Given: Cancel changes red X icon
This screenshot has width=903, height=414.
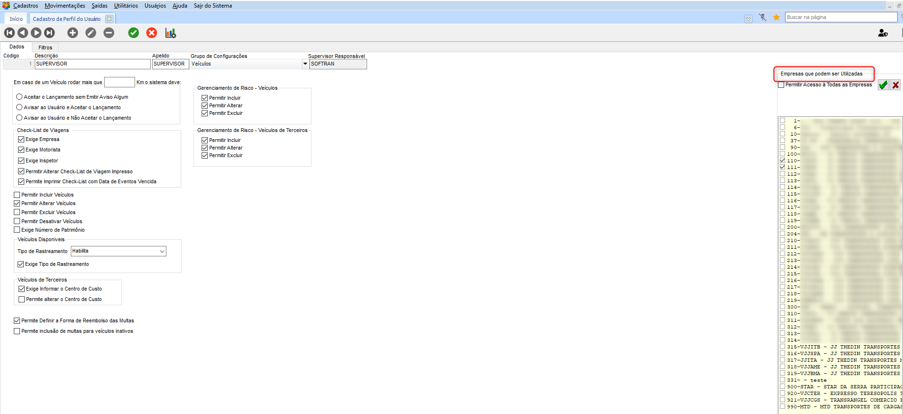Looking at the screenshot, I should [152, 33].
